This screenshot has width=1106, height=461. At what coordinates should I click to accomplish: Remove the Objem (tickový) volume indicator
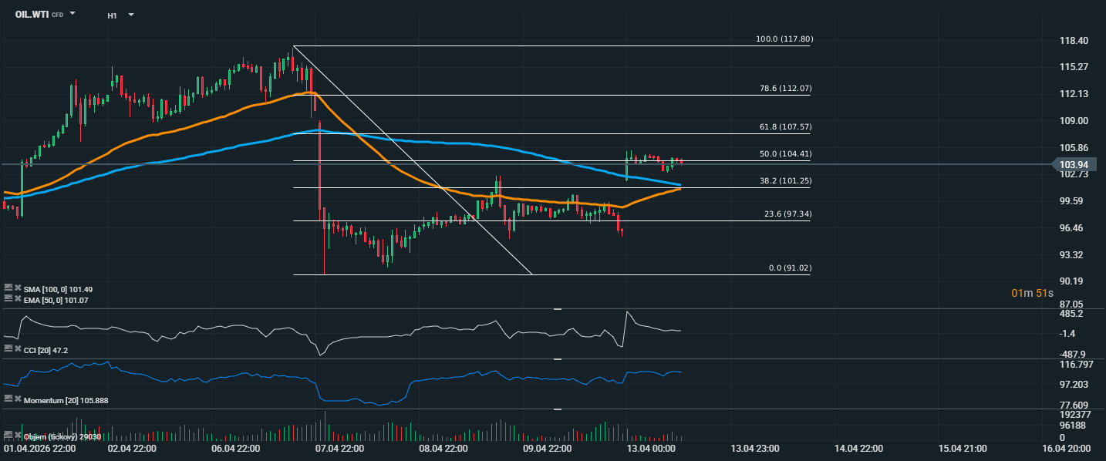(19, 436)
